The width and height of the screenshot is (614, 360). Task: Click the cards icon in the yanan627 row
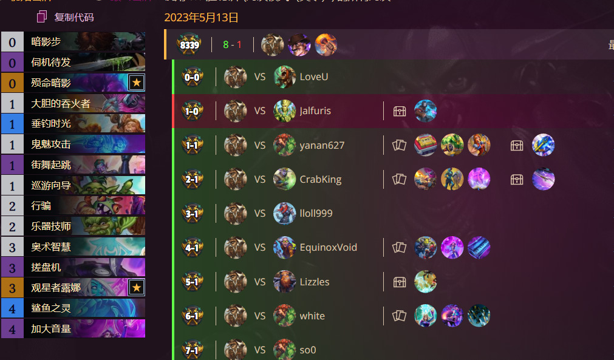click(399, 145)
